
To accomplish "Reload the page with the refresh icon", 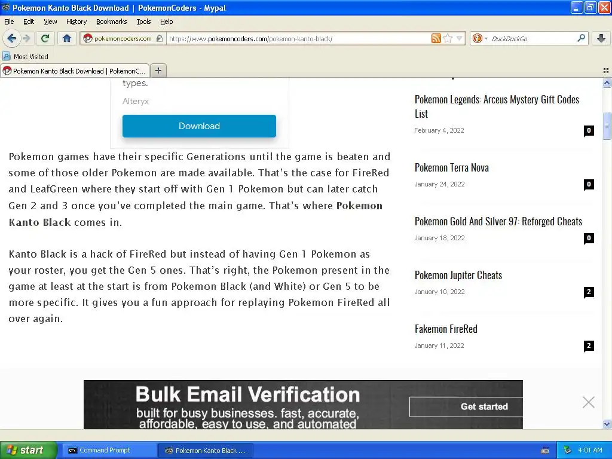I will pos(45,38).
